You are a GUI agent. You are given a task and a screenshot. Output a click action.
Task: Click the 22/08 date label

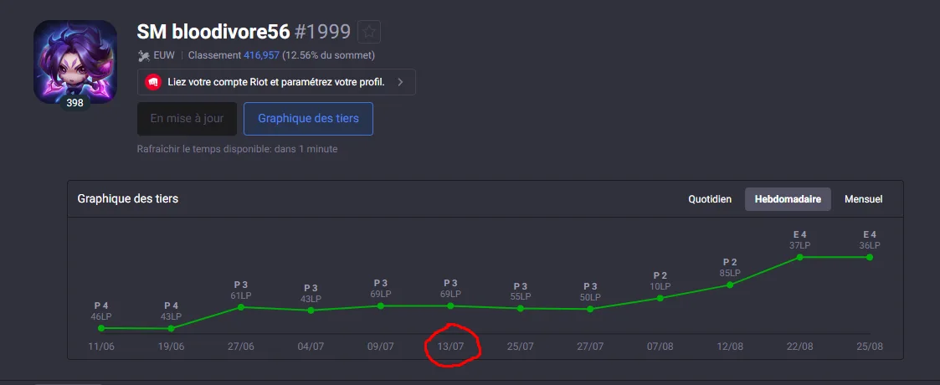799,347
